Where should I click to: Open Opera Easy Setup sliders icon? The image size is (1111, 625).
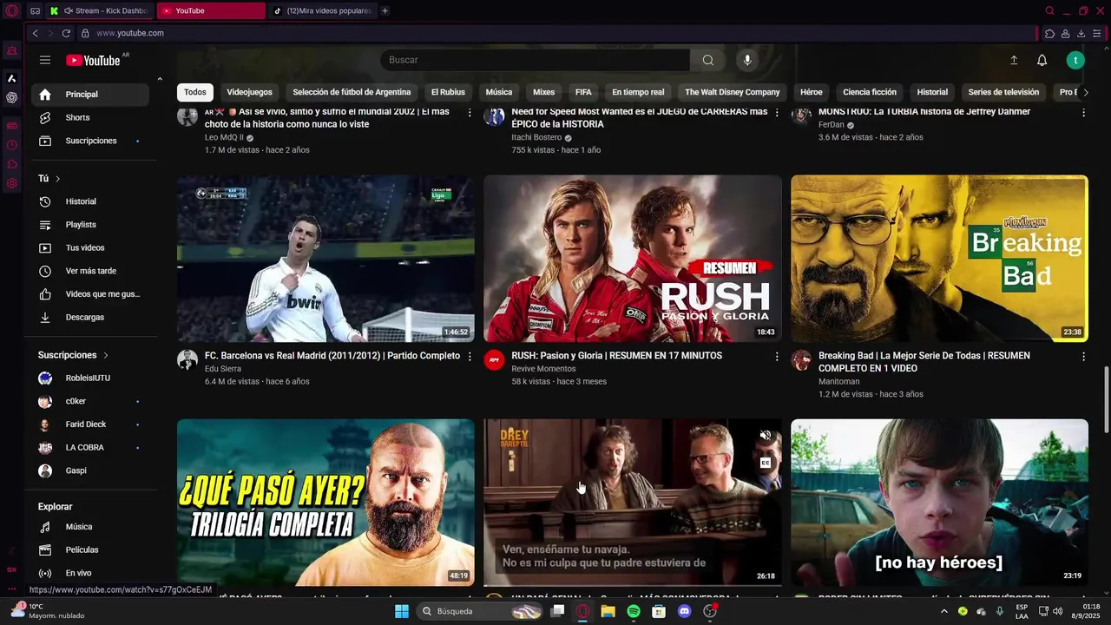pos(1097,33)
